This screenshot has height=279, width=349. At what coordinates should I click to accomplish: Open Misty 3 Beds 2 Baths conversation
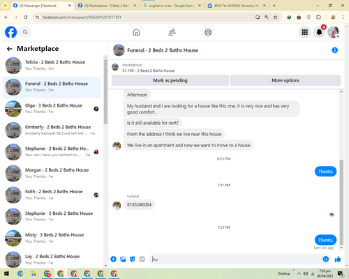(x=52, y=238)
